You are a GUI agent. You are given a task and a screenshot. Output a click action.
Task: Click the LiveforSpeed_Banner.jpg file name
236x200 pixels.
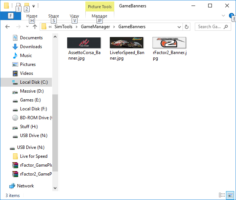tap(127, 55)
